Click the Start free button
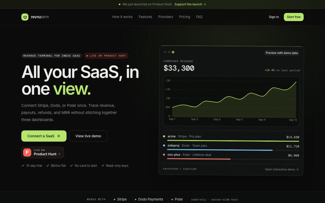Image resolution: width=325 pixels, height=203 pixels. pyautogui.click(x=293, y=17)
